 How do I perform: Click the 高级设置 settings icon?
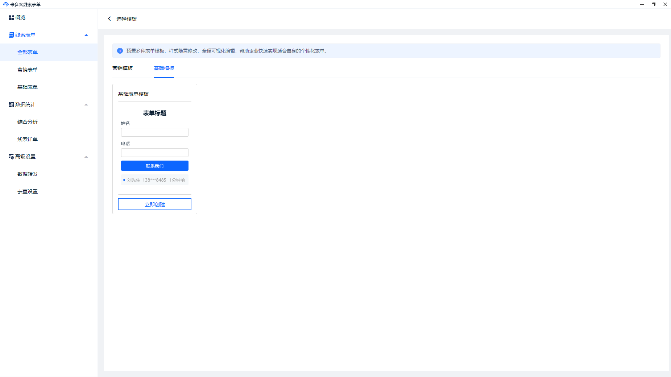[11, 157]
